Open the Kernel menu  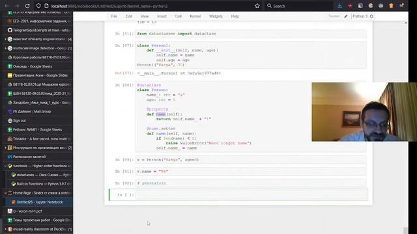195,16
